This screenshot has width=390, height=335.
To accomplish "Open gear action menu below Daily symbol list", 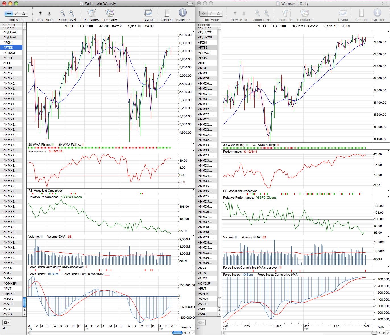I will click(201, 322).
